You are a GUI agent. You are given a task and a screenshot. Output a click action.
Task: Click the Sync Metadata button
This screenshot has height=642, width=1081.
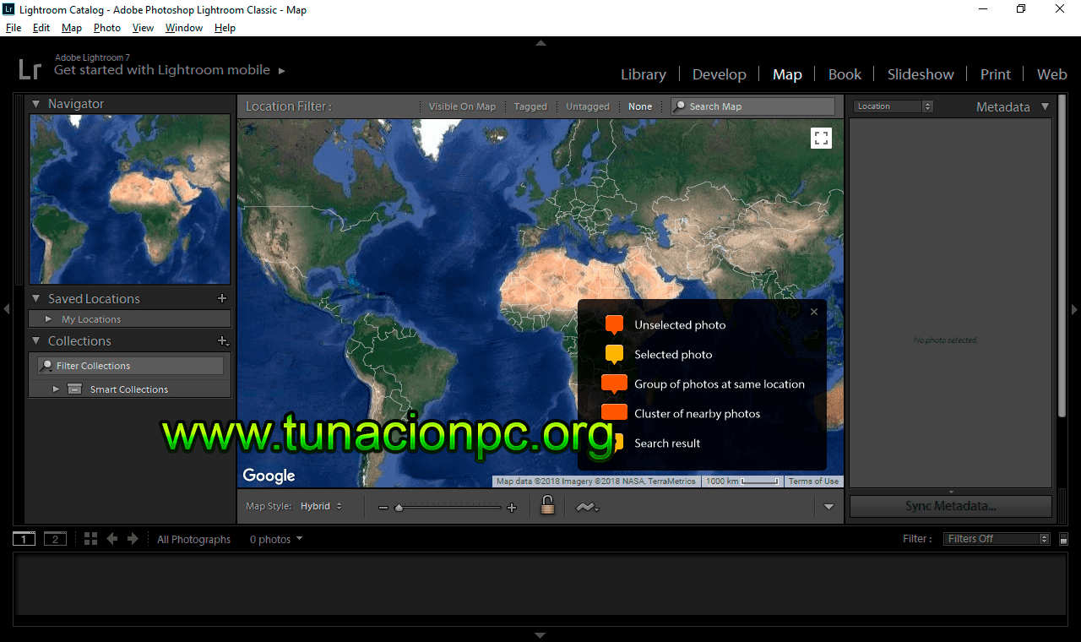(x=951, y=506)
